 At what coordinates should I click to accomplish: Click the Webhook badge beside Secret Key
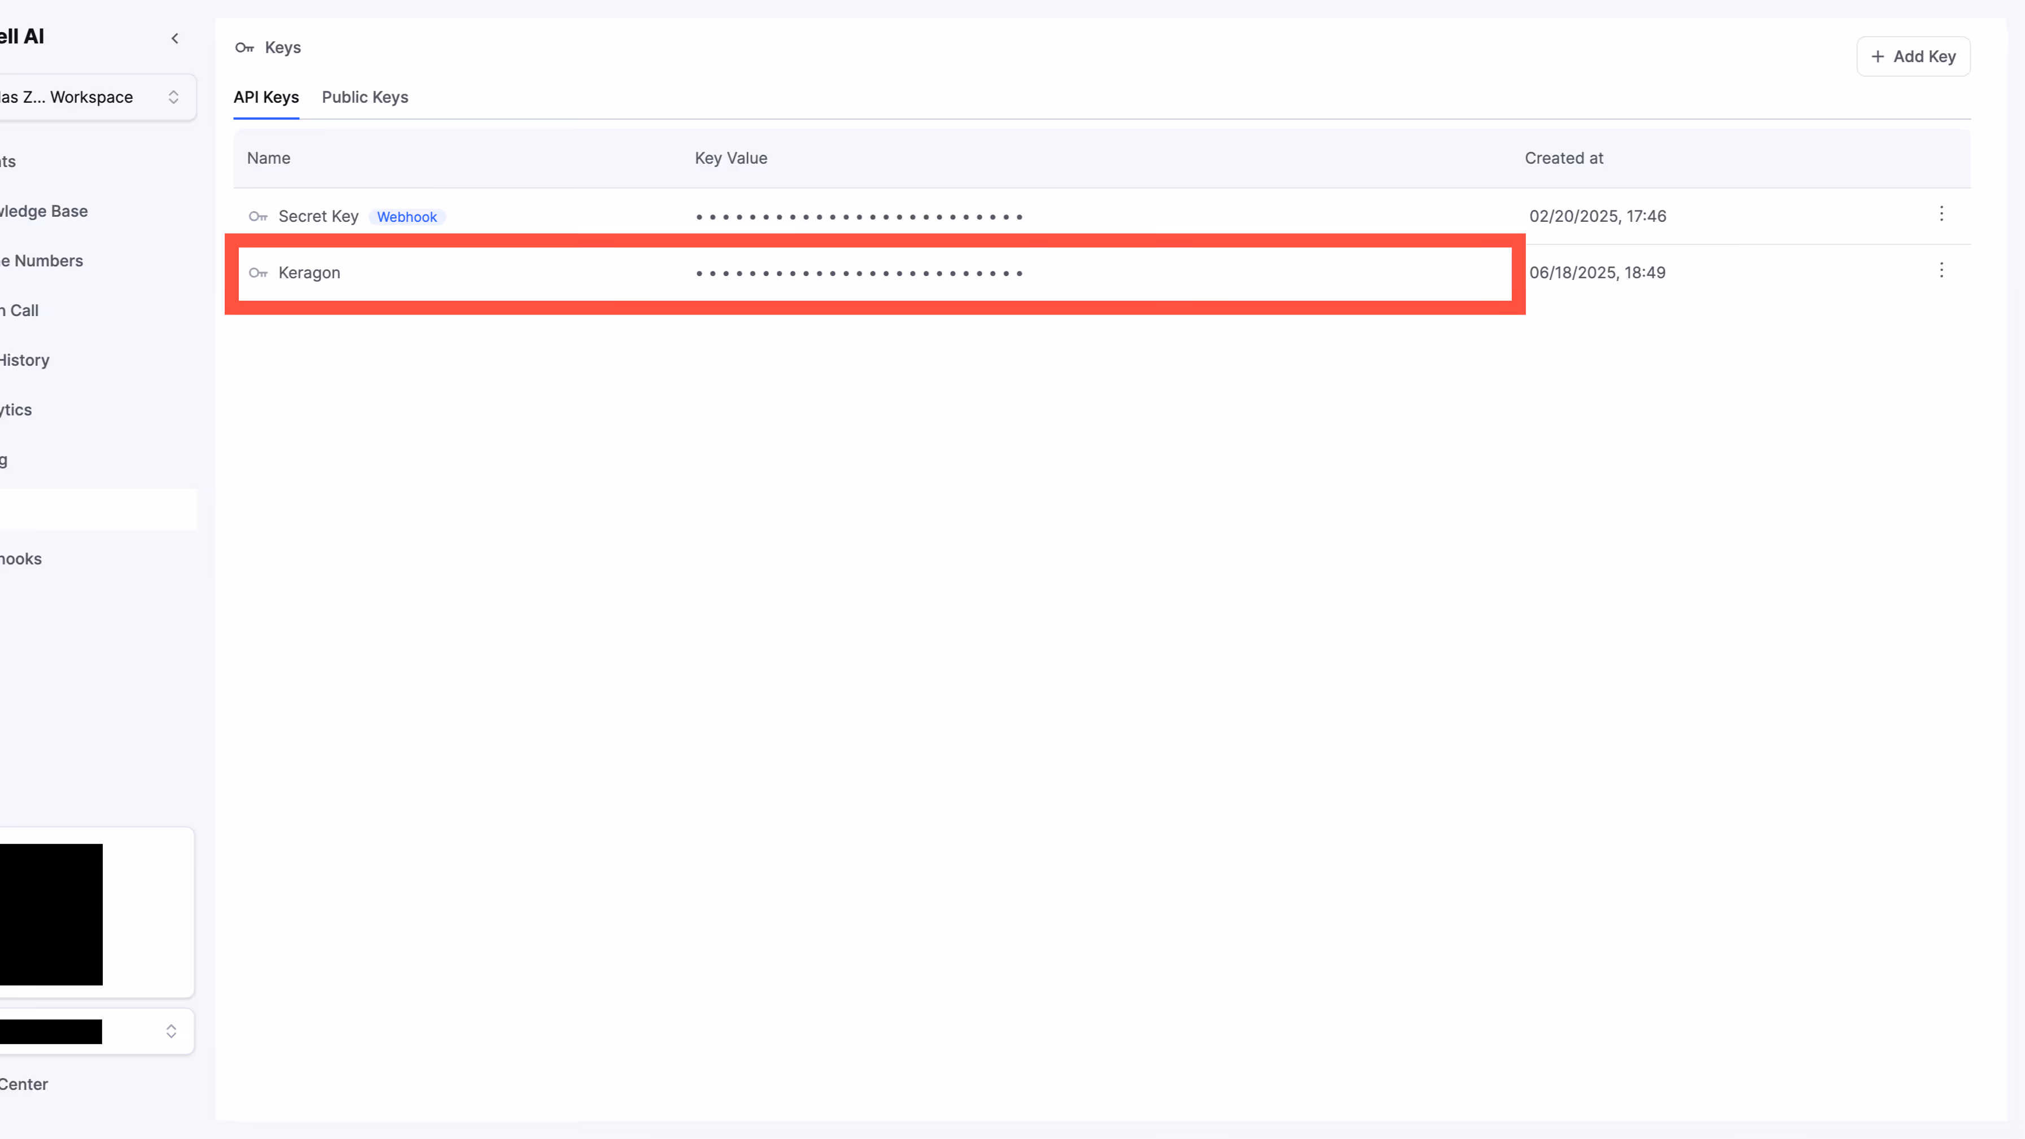point(406,216)
